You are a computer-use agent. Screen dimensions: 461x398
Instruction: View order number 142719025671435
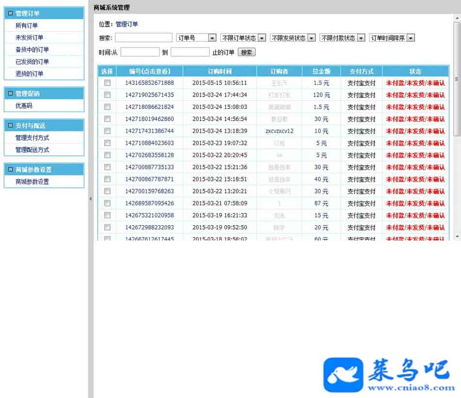[x=149, y=95]
